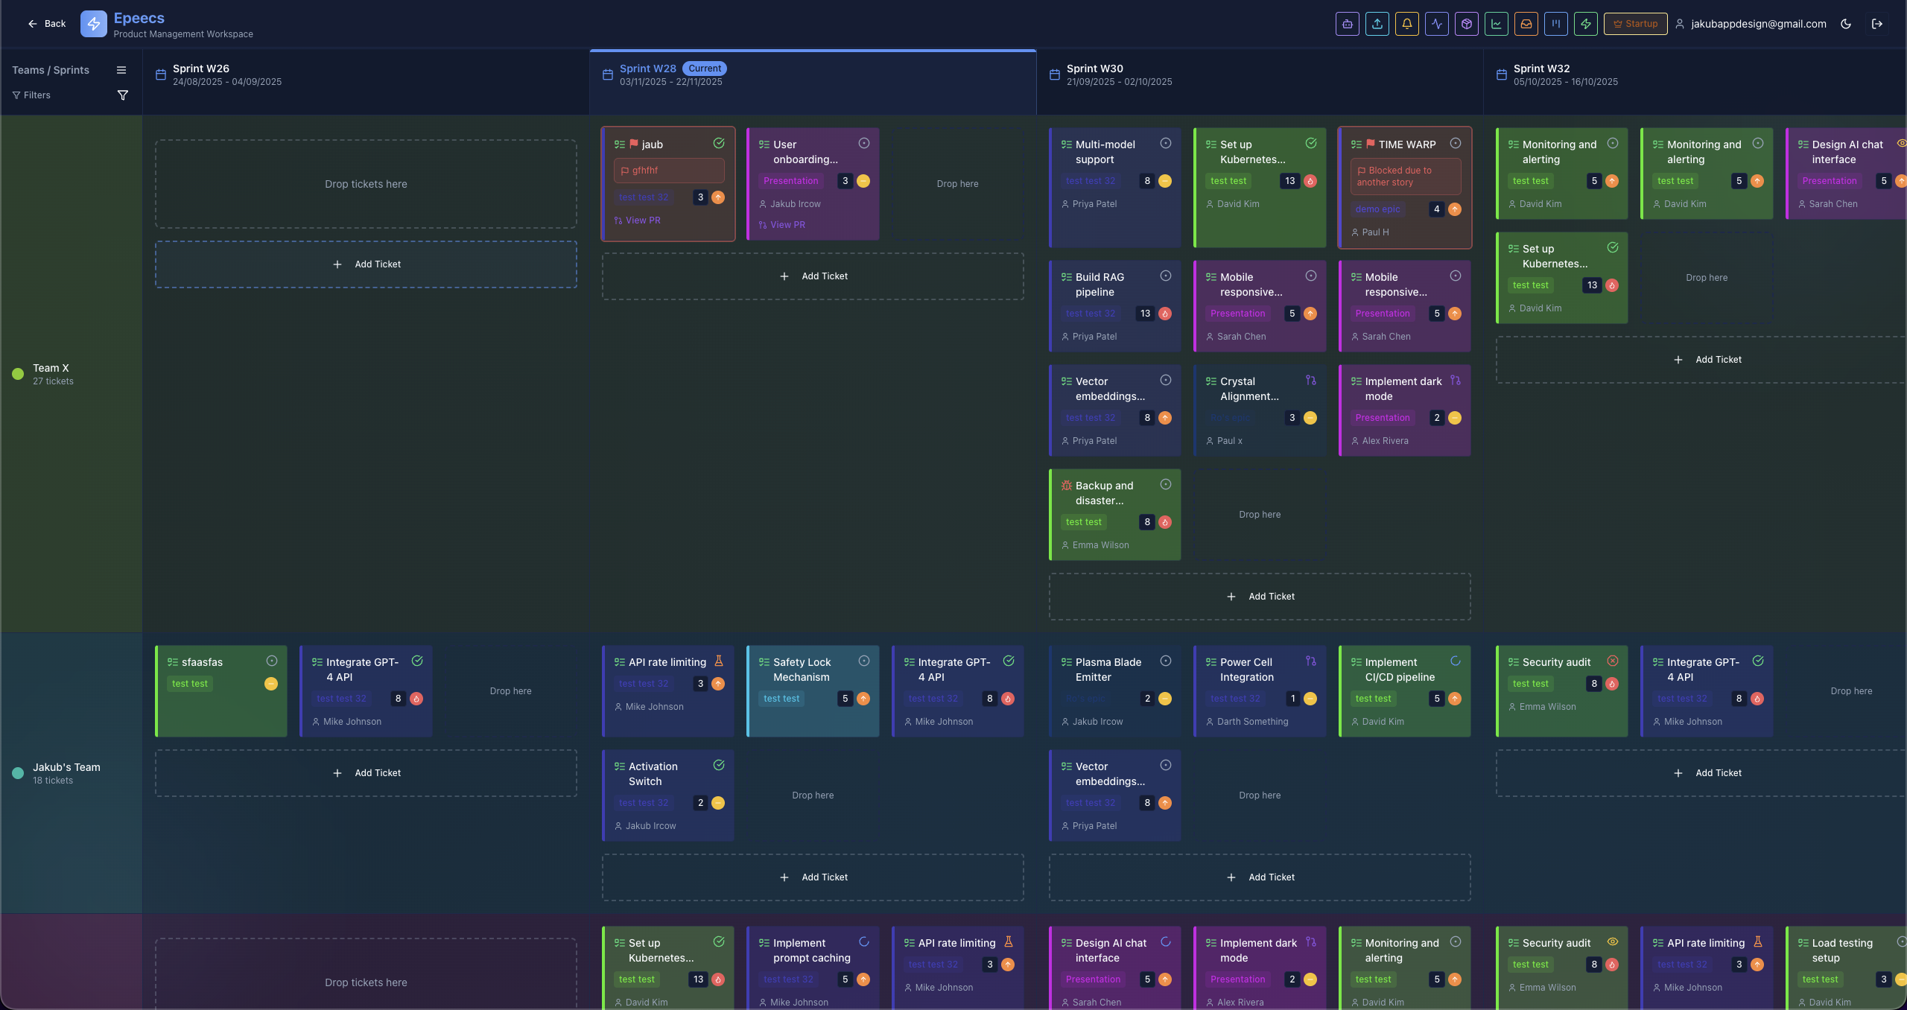Select the analytics line chart icon

[1497, 24]
